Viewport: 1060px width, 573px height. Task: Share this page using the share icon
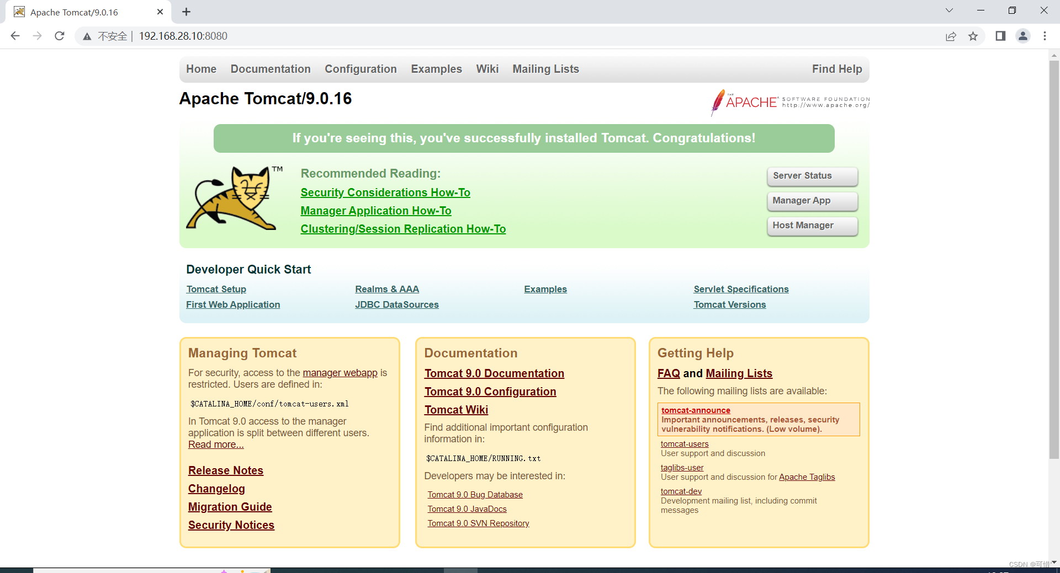point(951,36)
